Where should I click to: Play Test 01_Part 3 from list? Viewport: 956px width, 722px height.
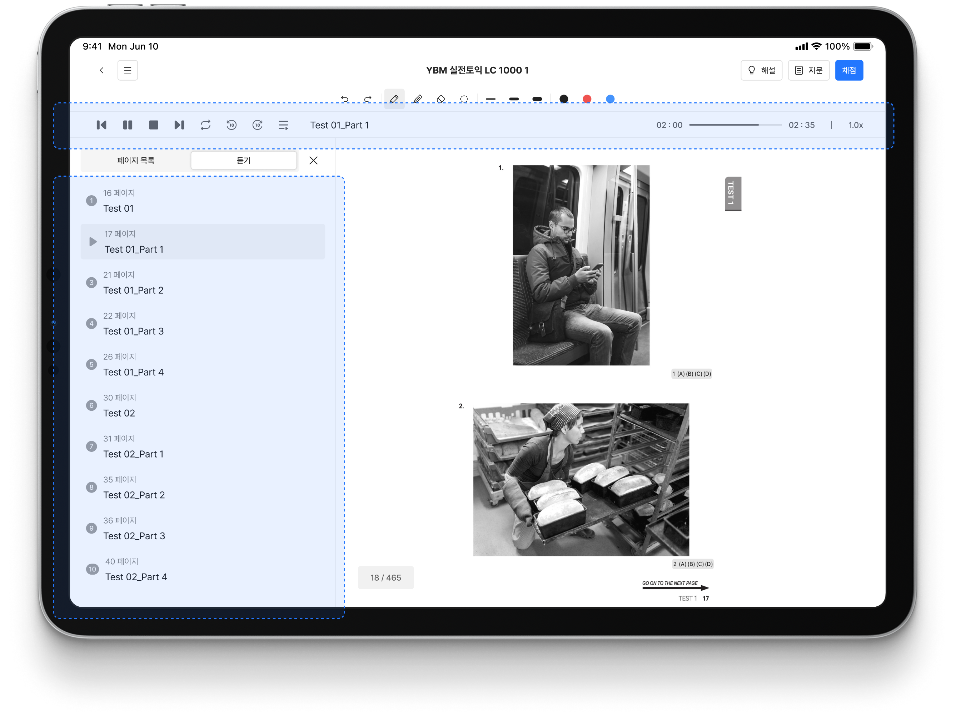tap(134, 331)
